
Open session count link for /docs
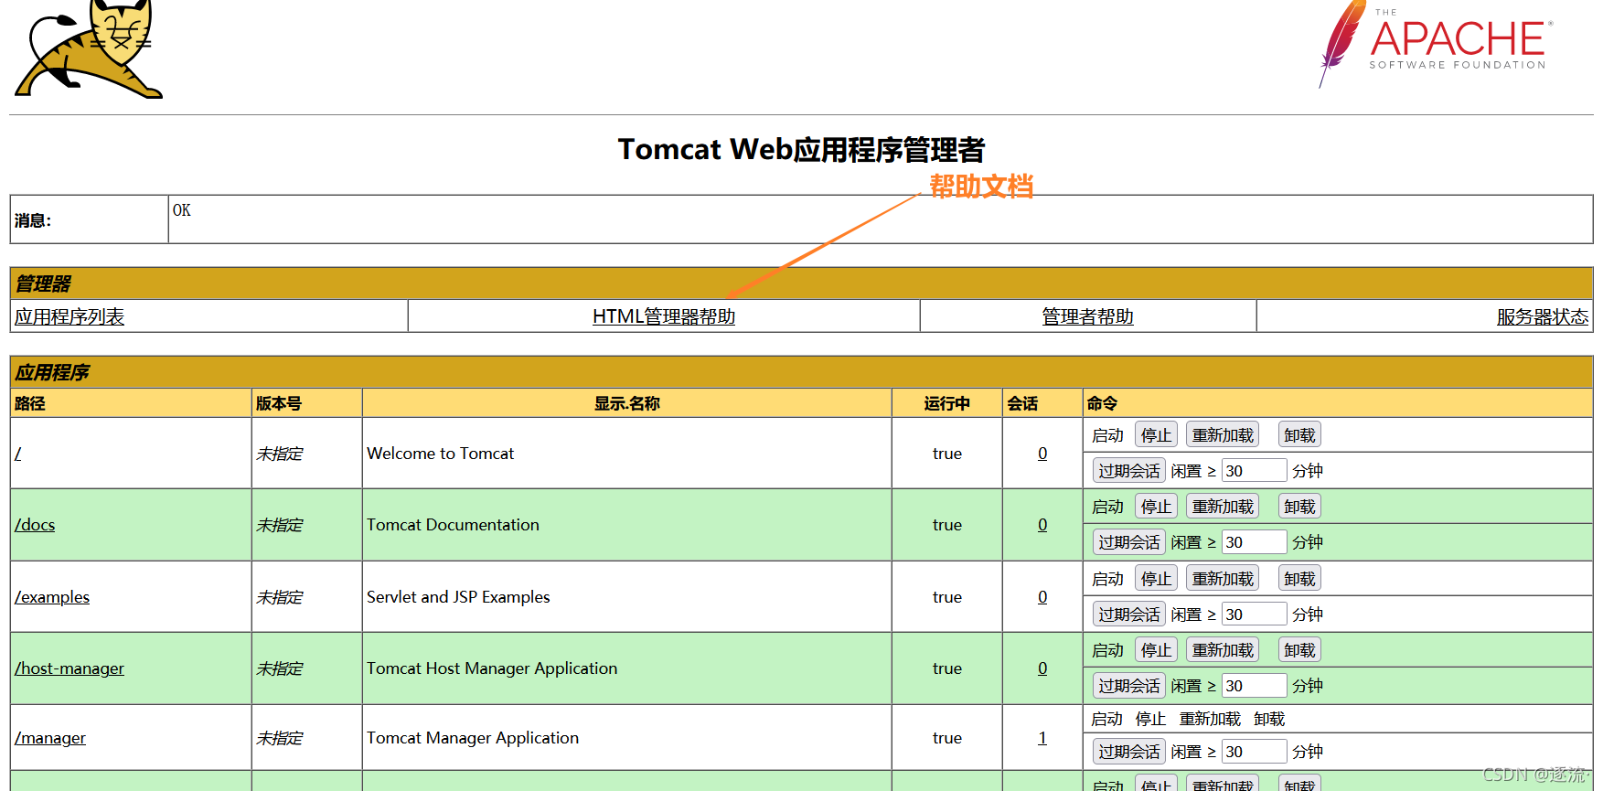[x=1042, y=525]
